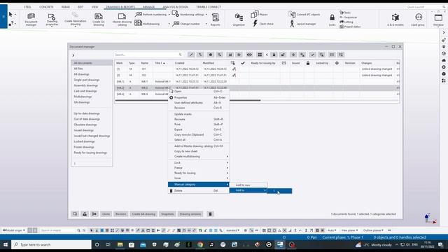Open Google Chrome from the taskbar
The height and width of the screenshot is (252, 448).
pyautogui.click(x=200, y=244)
